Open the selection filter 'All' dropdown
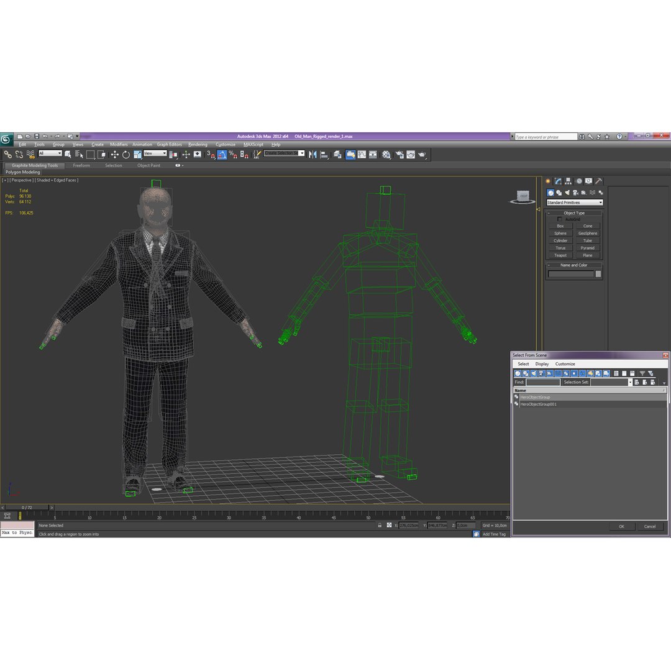 coord(50,153)
